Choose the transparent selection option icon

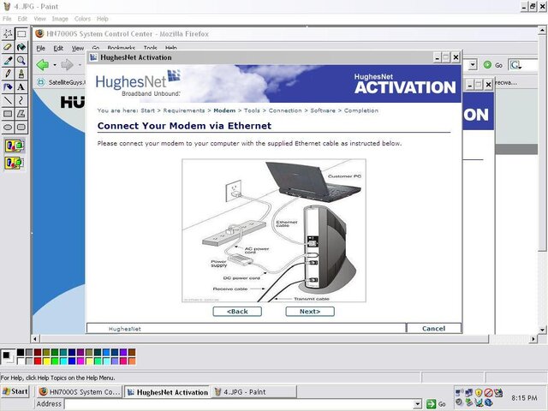(x=15, y=163)
